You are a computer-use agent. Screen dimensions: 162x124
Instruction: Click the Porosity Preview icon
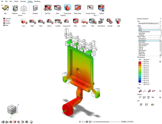tap(90, 8)
